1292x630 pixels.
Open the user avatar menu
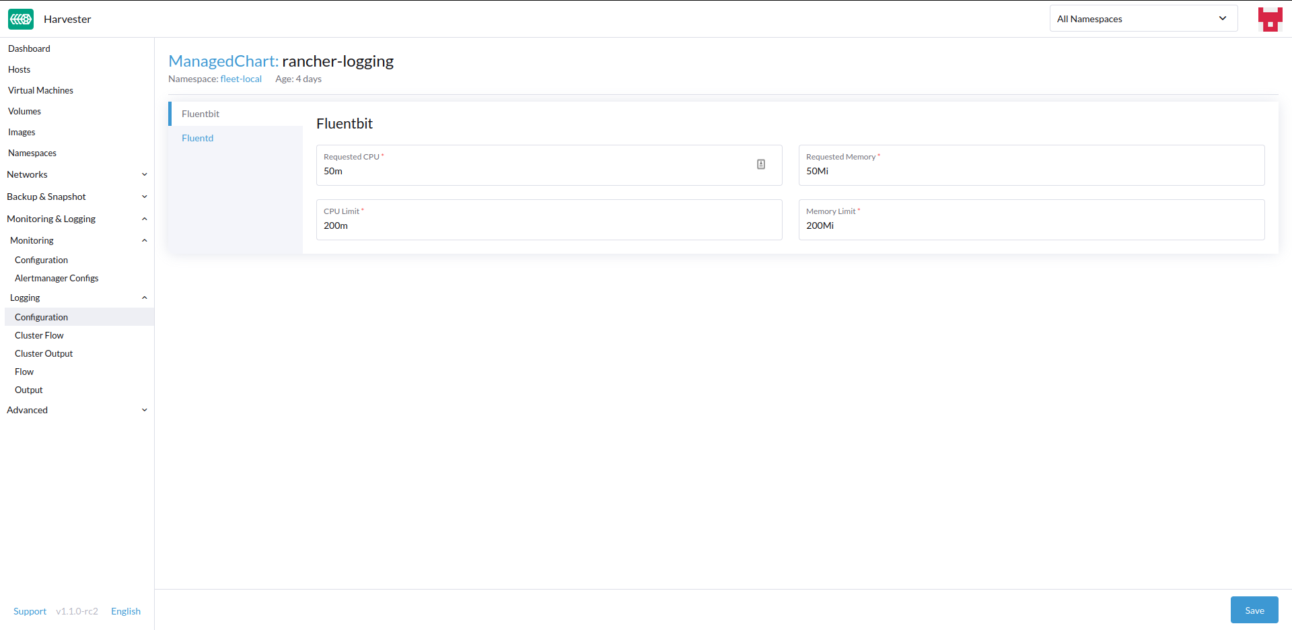point(1270,19)
